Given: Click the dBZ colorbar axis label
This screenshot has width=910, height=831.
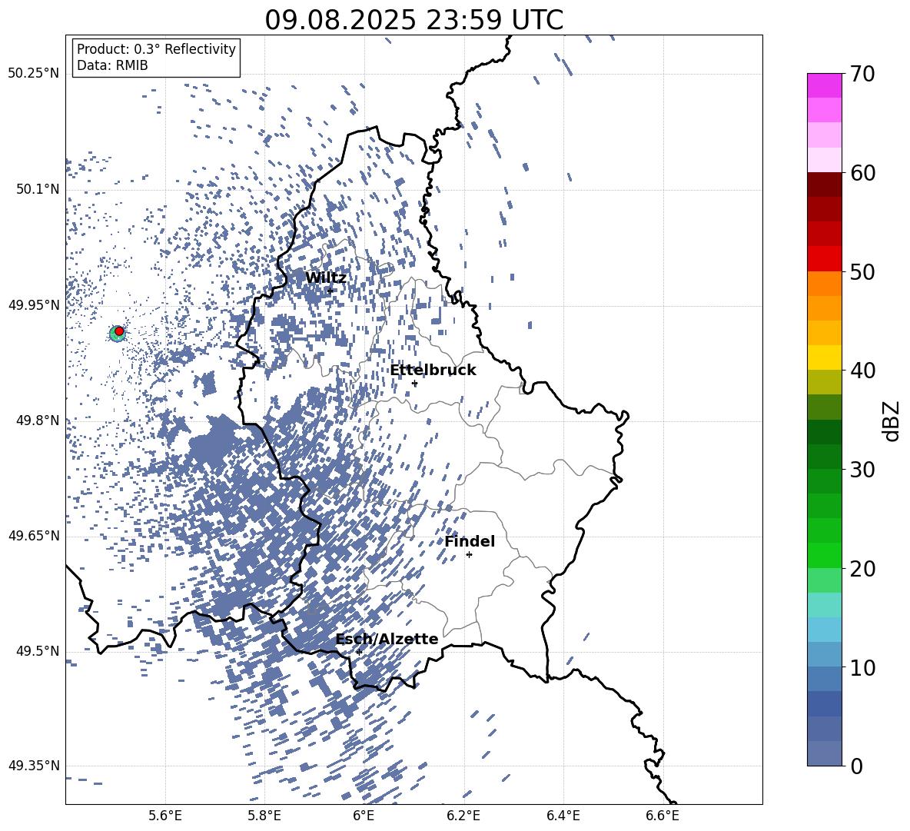Looking at the screenshot, I should [x=892, y=420].
